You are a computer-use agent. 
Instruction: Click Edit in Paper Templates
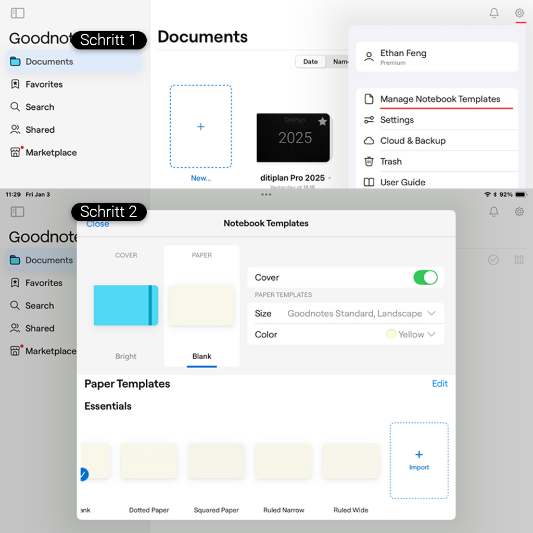439,384
